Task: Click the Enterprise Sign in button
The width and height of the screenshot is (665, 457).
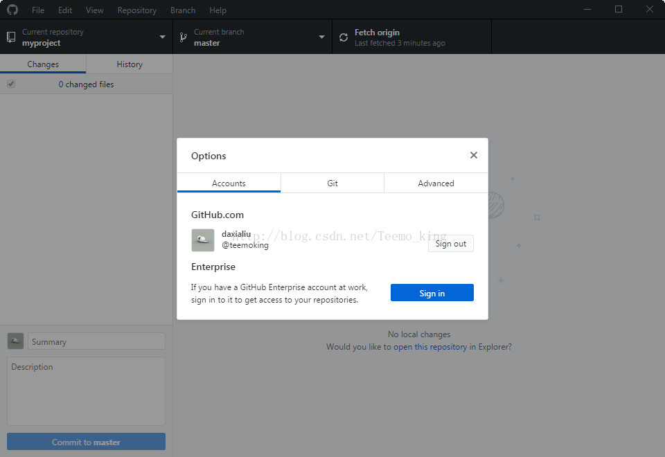Action: click(x=432, y=293)
